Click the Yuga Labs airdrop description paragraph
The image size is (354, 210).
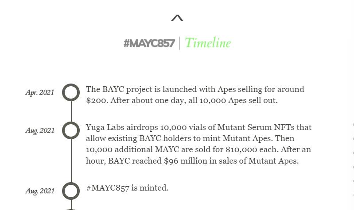point(198,144)
